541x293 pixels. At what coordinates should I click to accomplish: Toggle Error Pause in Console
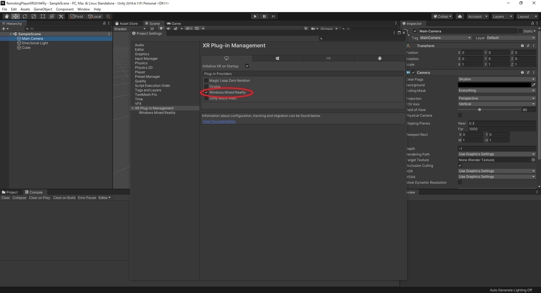(x=87, y=198)
